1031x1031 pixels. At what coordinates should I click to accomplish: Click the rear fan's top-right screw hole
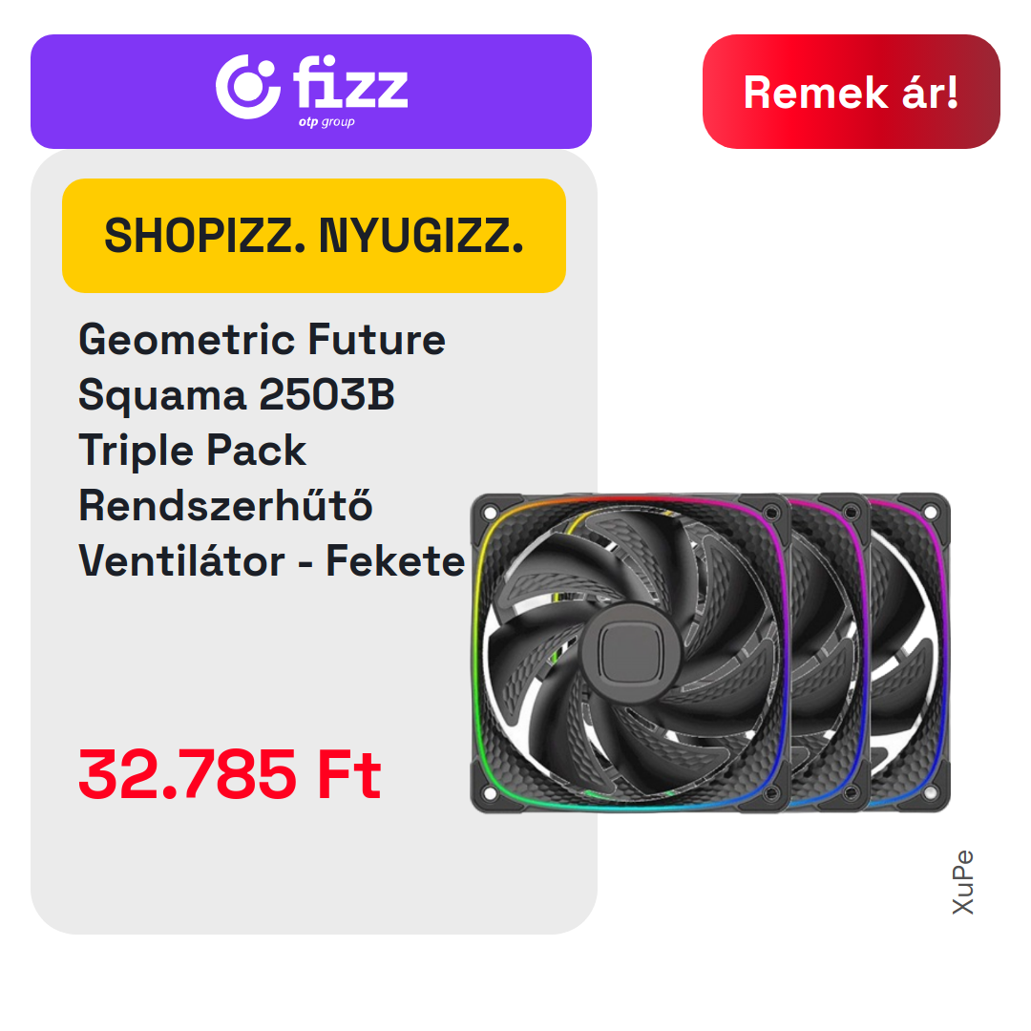(930, 513)
